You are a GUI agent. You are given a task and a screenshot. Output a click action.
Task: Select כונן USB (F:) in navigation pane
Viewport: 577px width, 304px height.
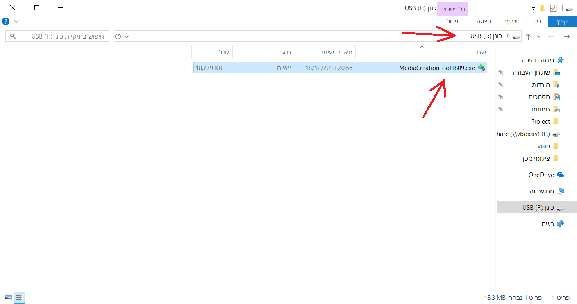coord(536,208)
